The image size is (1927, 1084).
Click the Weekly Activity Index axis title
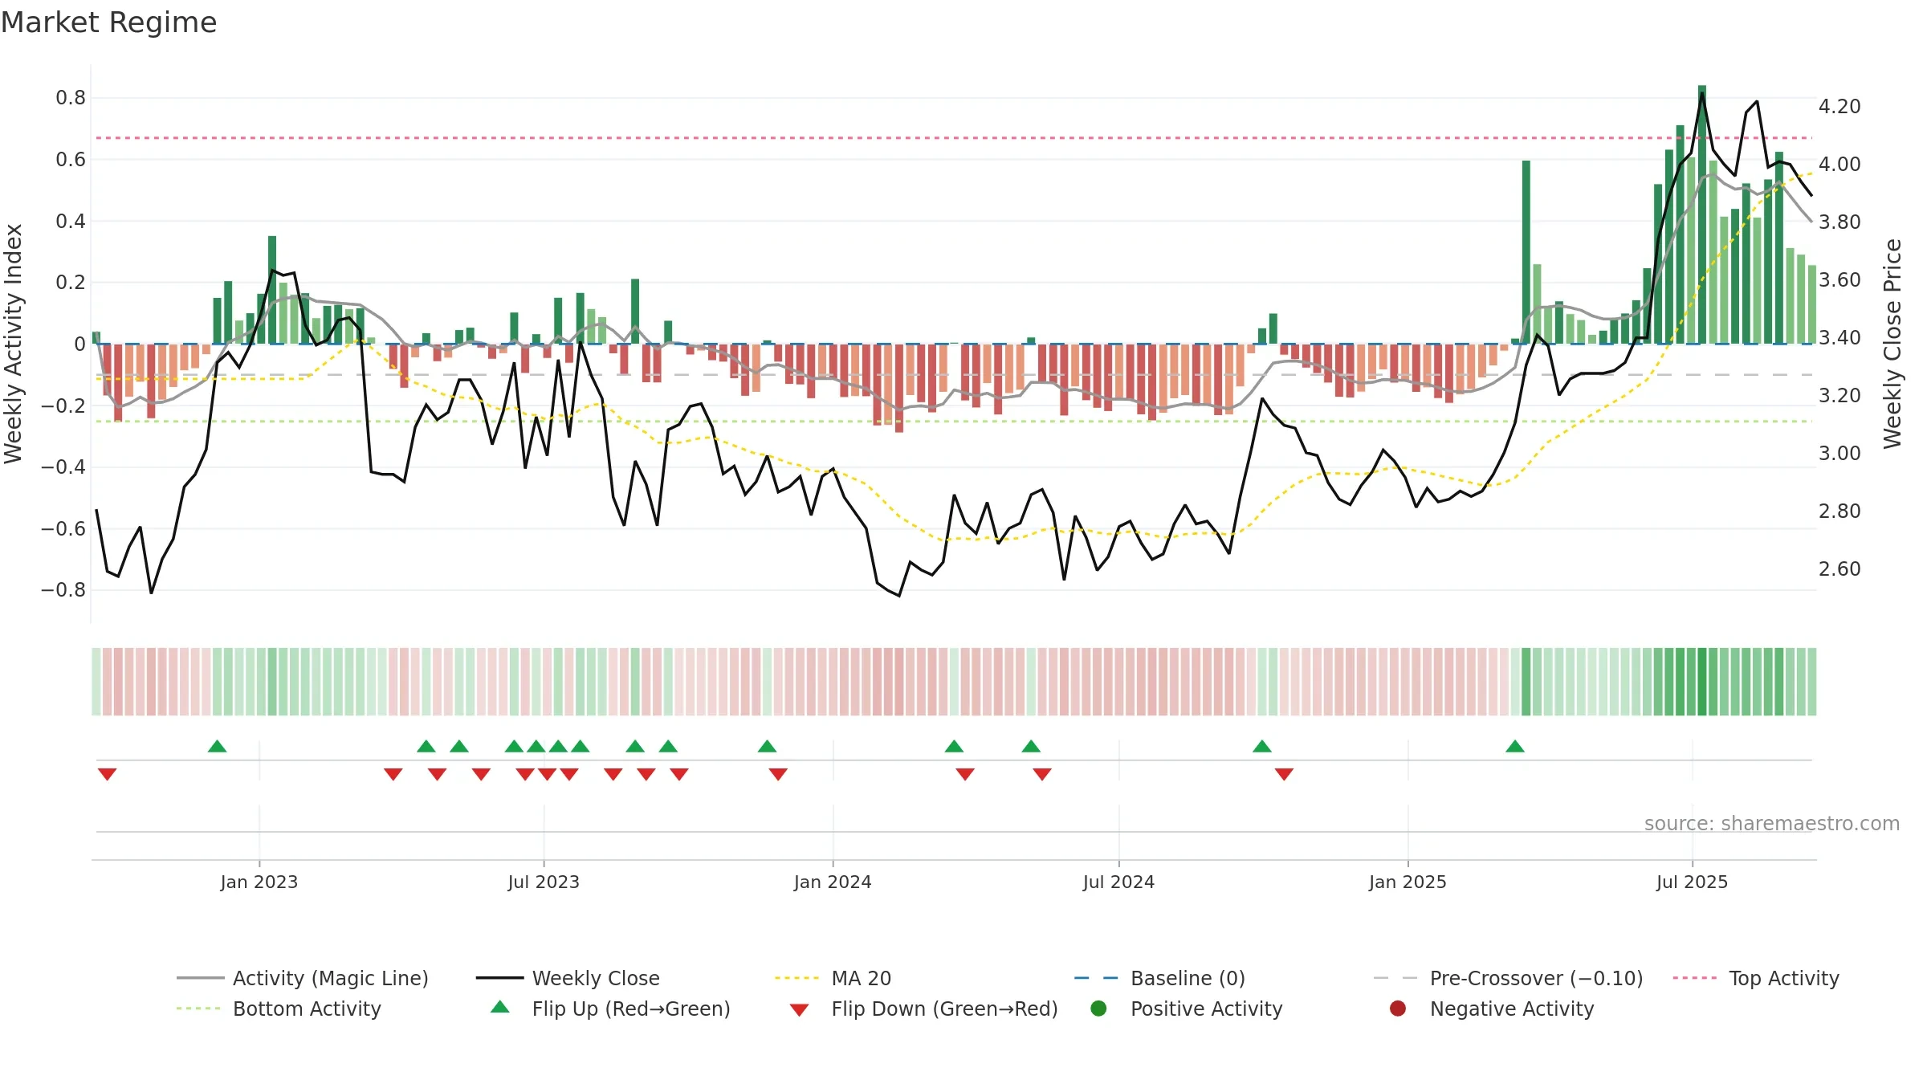tap(14, 344)
